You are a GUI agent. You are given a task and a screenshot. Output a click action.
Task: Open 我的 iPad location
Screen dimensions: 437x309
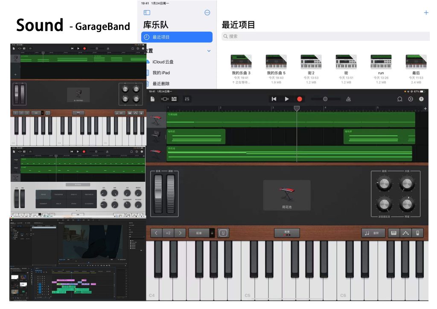point(161,73)
